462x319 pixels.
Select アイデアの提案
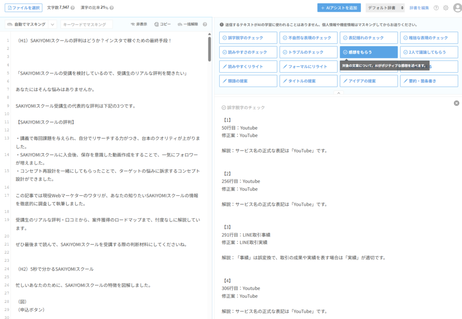coord(369,81)
